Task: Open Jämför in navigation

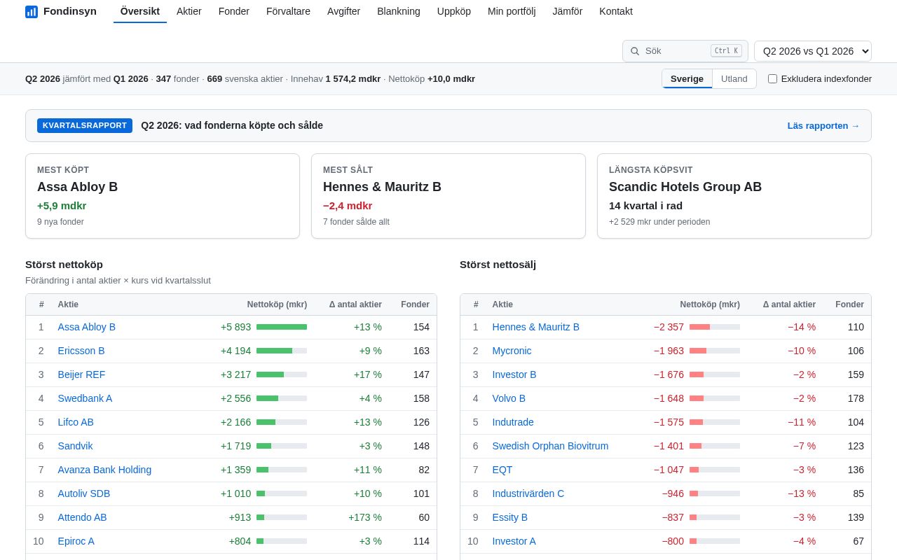Action: tap(567, 11)
